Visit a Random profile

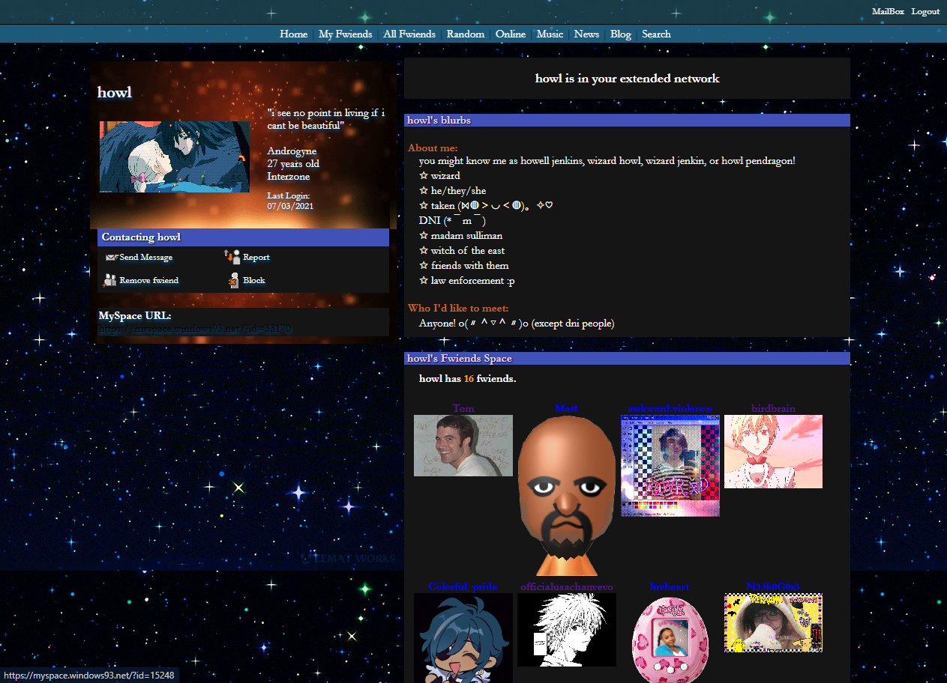pyautogui.click(x=466, y=34)
